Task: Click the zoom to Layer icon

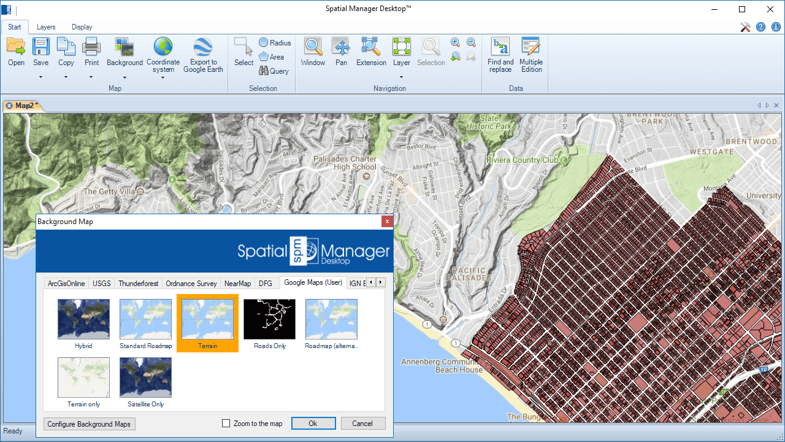Action: coord(402,47)
